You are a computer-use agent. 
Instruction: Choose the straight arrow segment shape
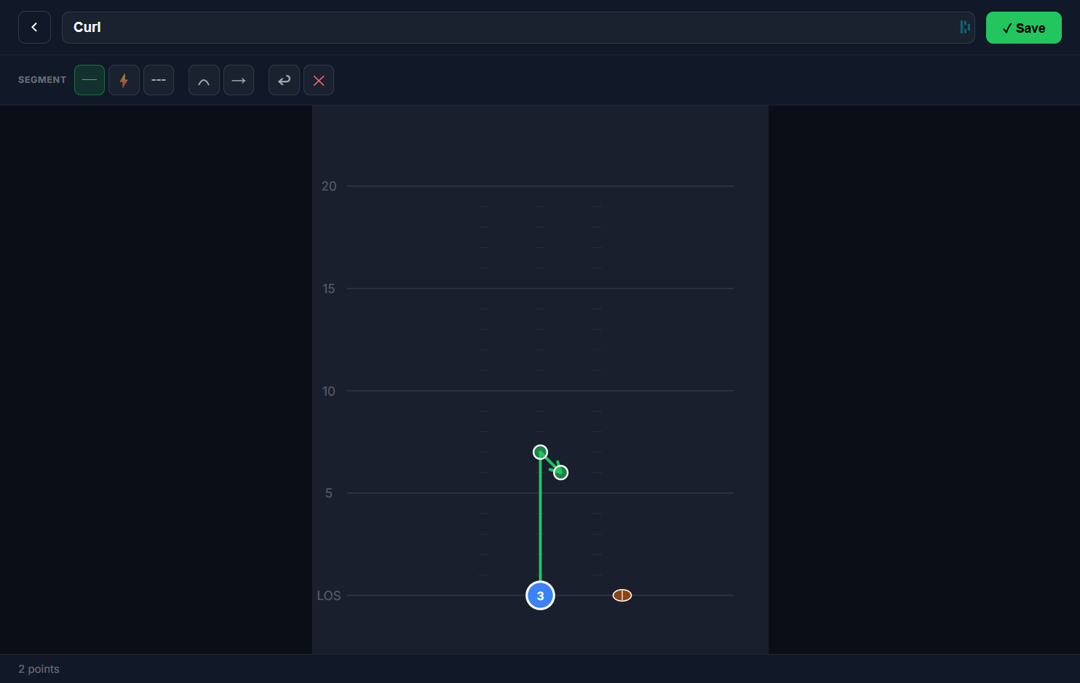[x=239, y=80]
